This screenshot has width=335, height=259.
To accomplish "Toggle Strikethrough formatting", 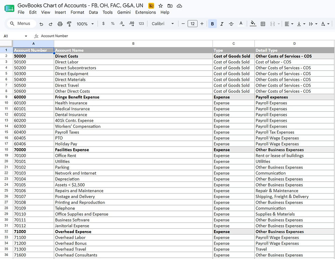I will (231, 24).
